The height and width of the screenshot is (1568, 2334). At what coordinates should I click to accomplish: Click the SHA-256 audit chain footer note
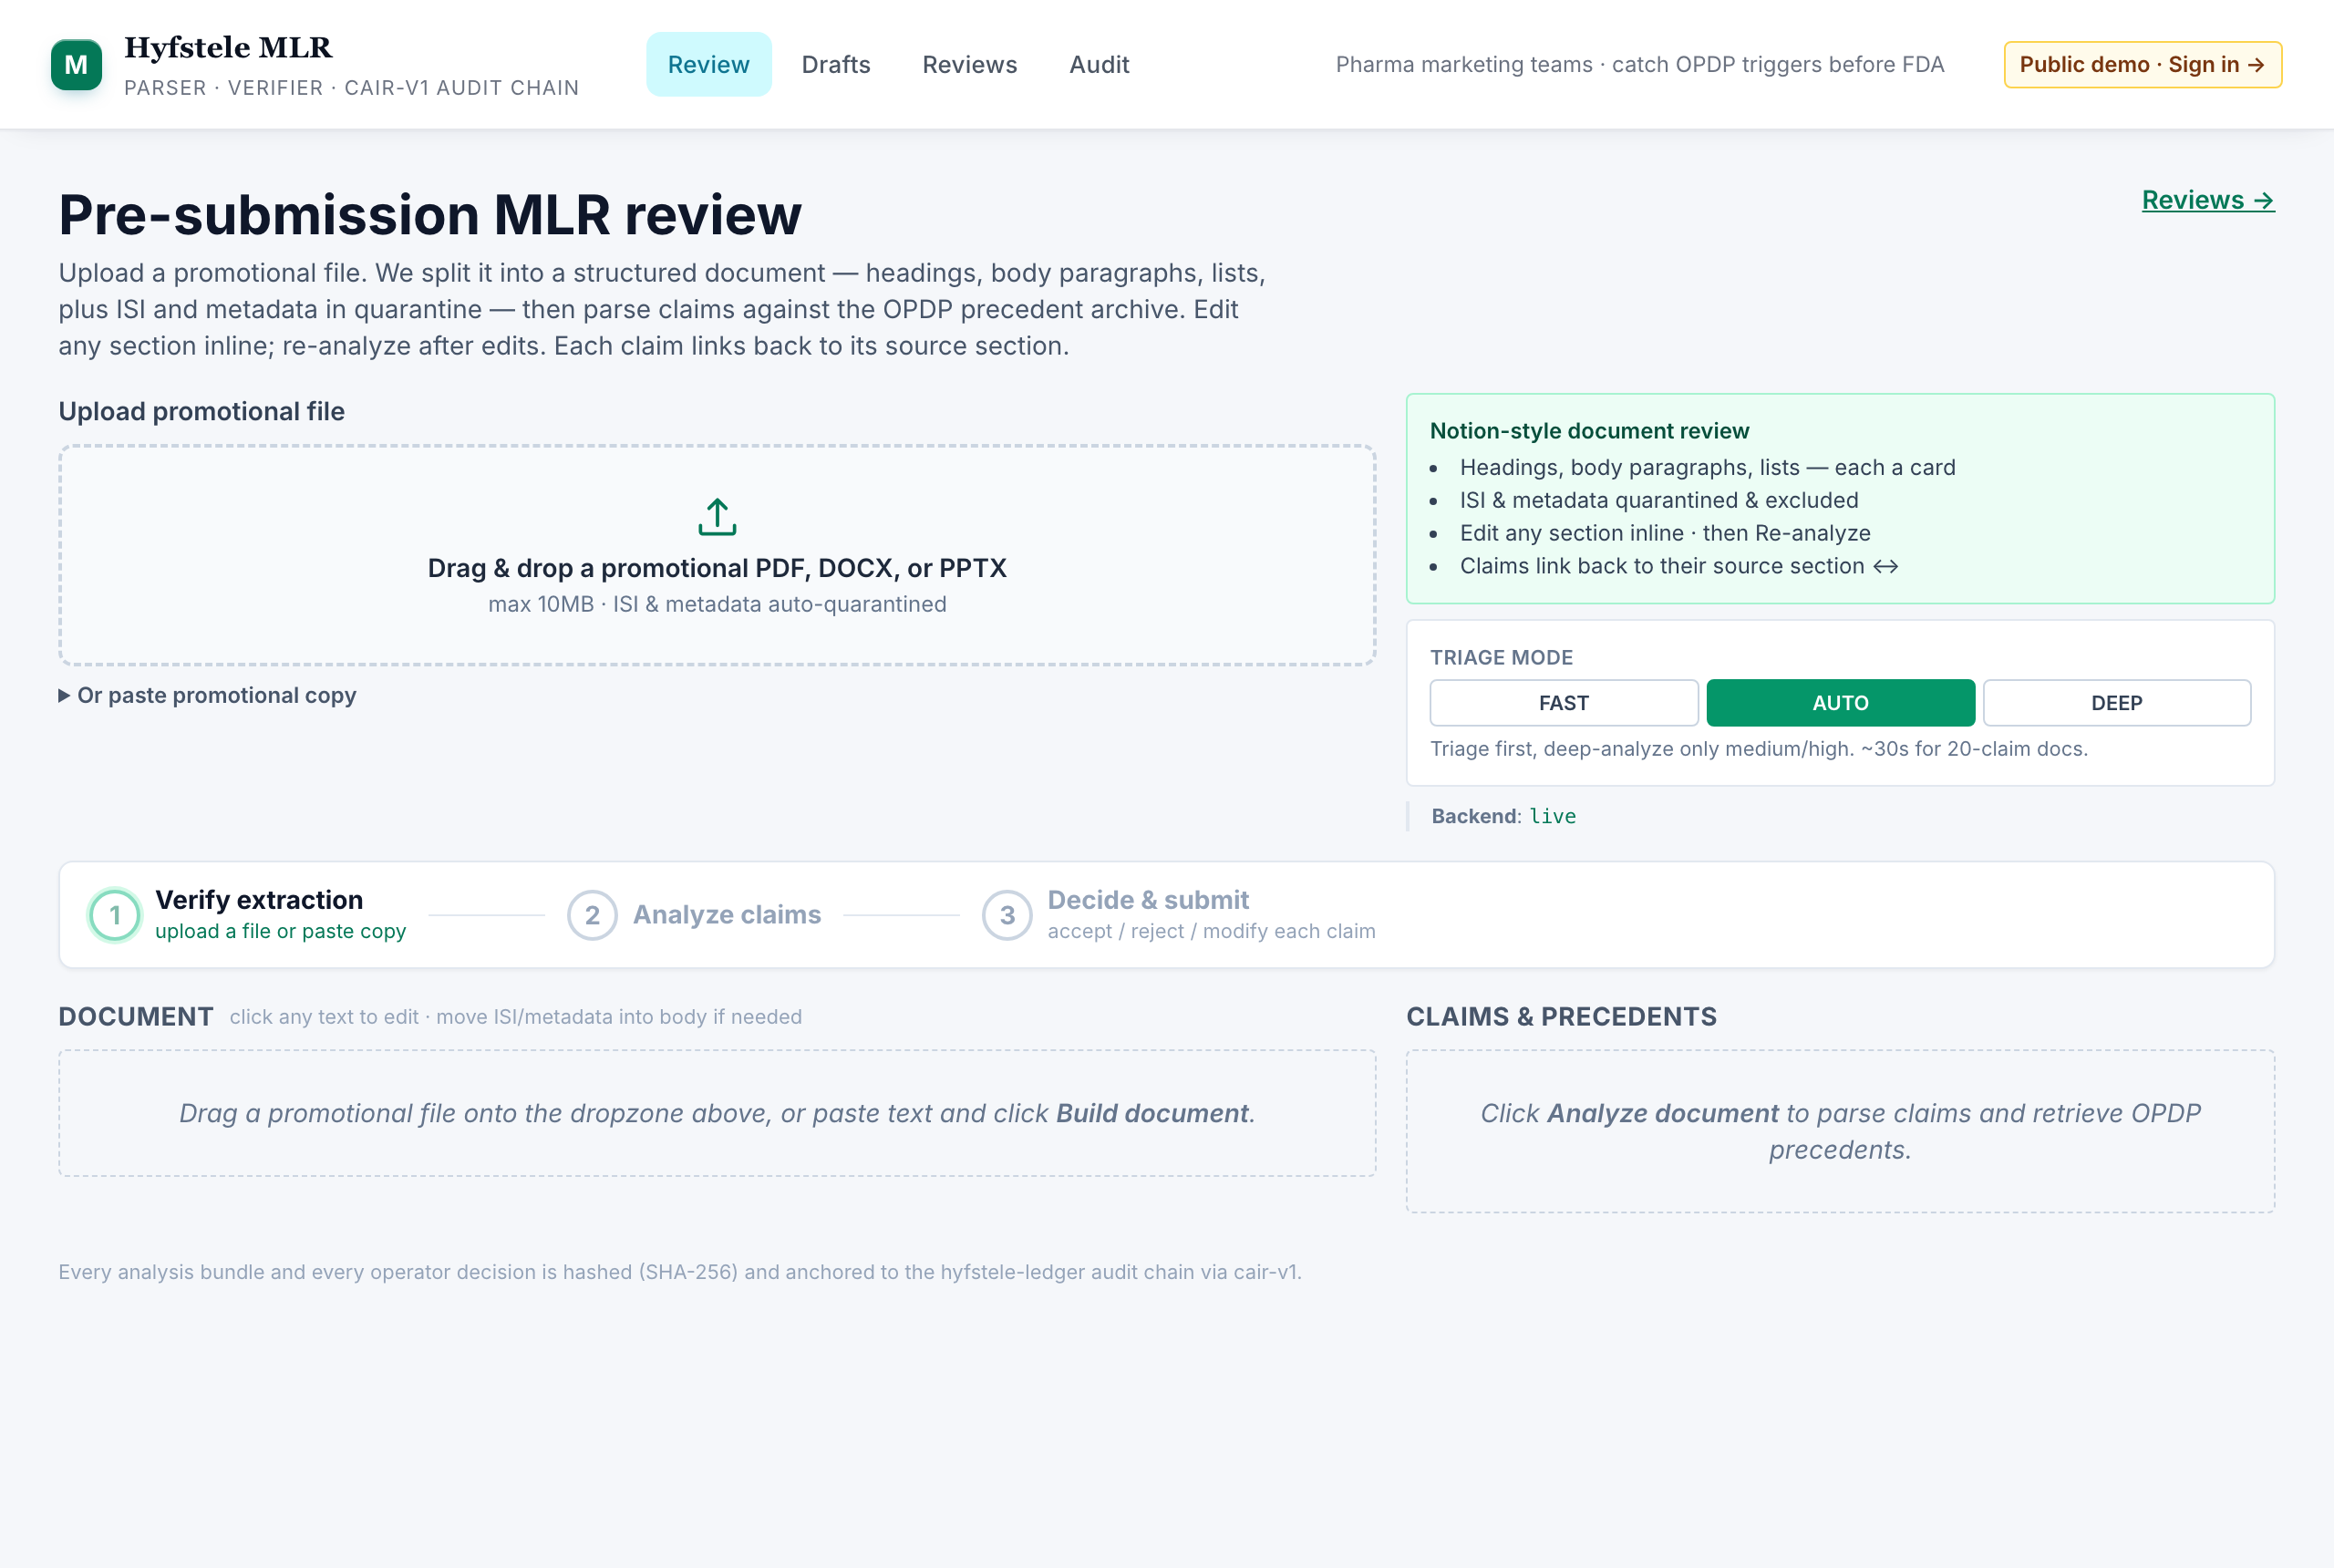pos(680,1272)
